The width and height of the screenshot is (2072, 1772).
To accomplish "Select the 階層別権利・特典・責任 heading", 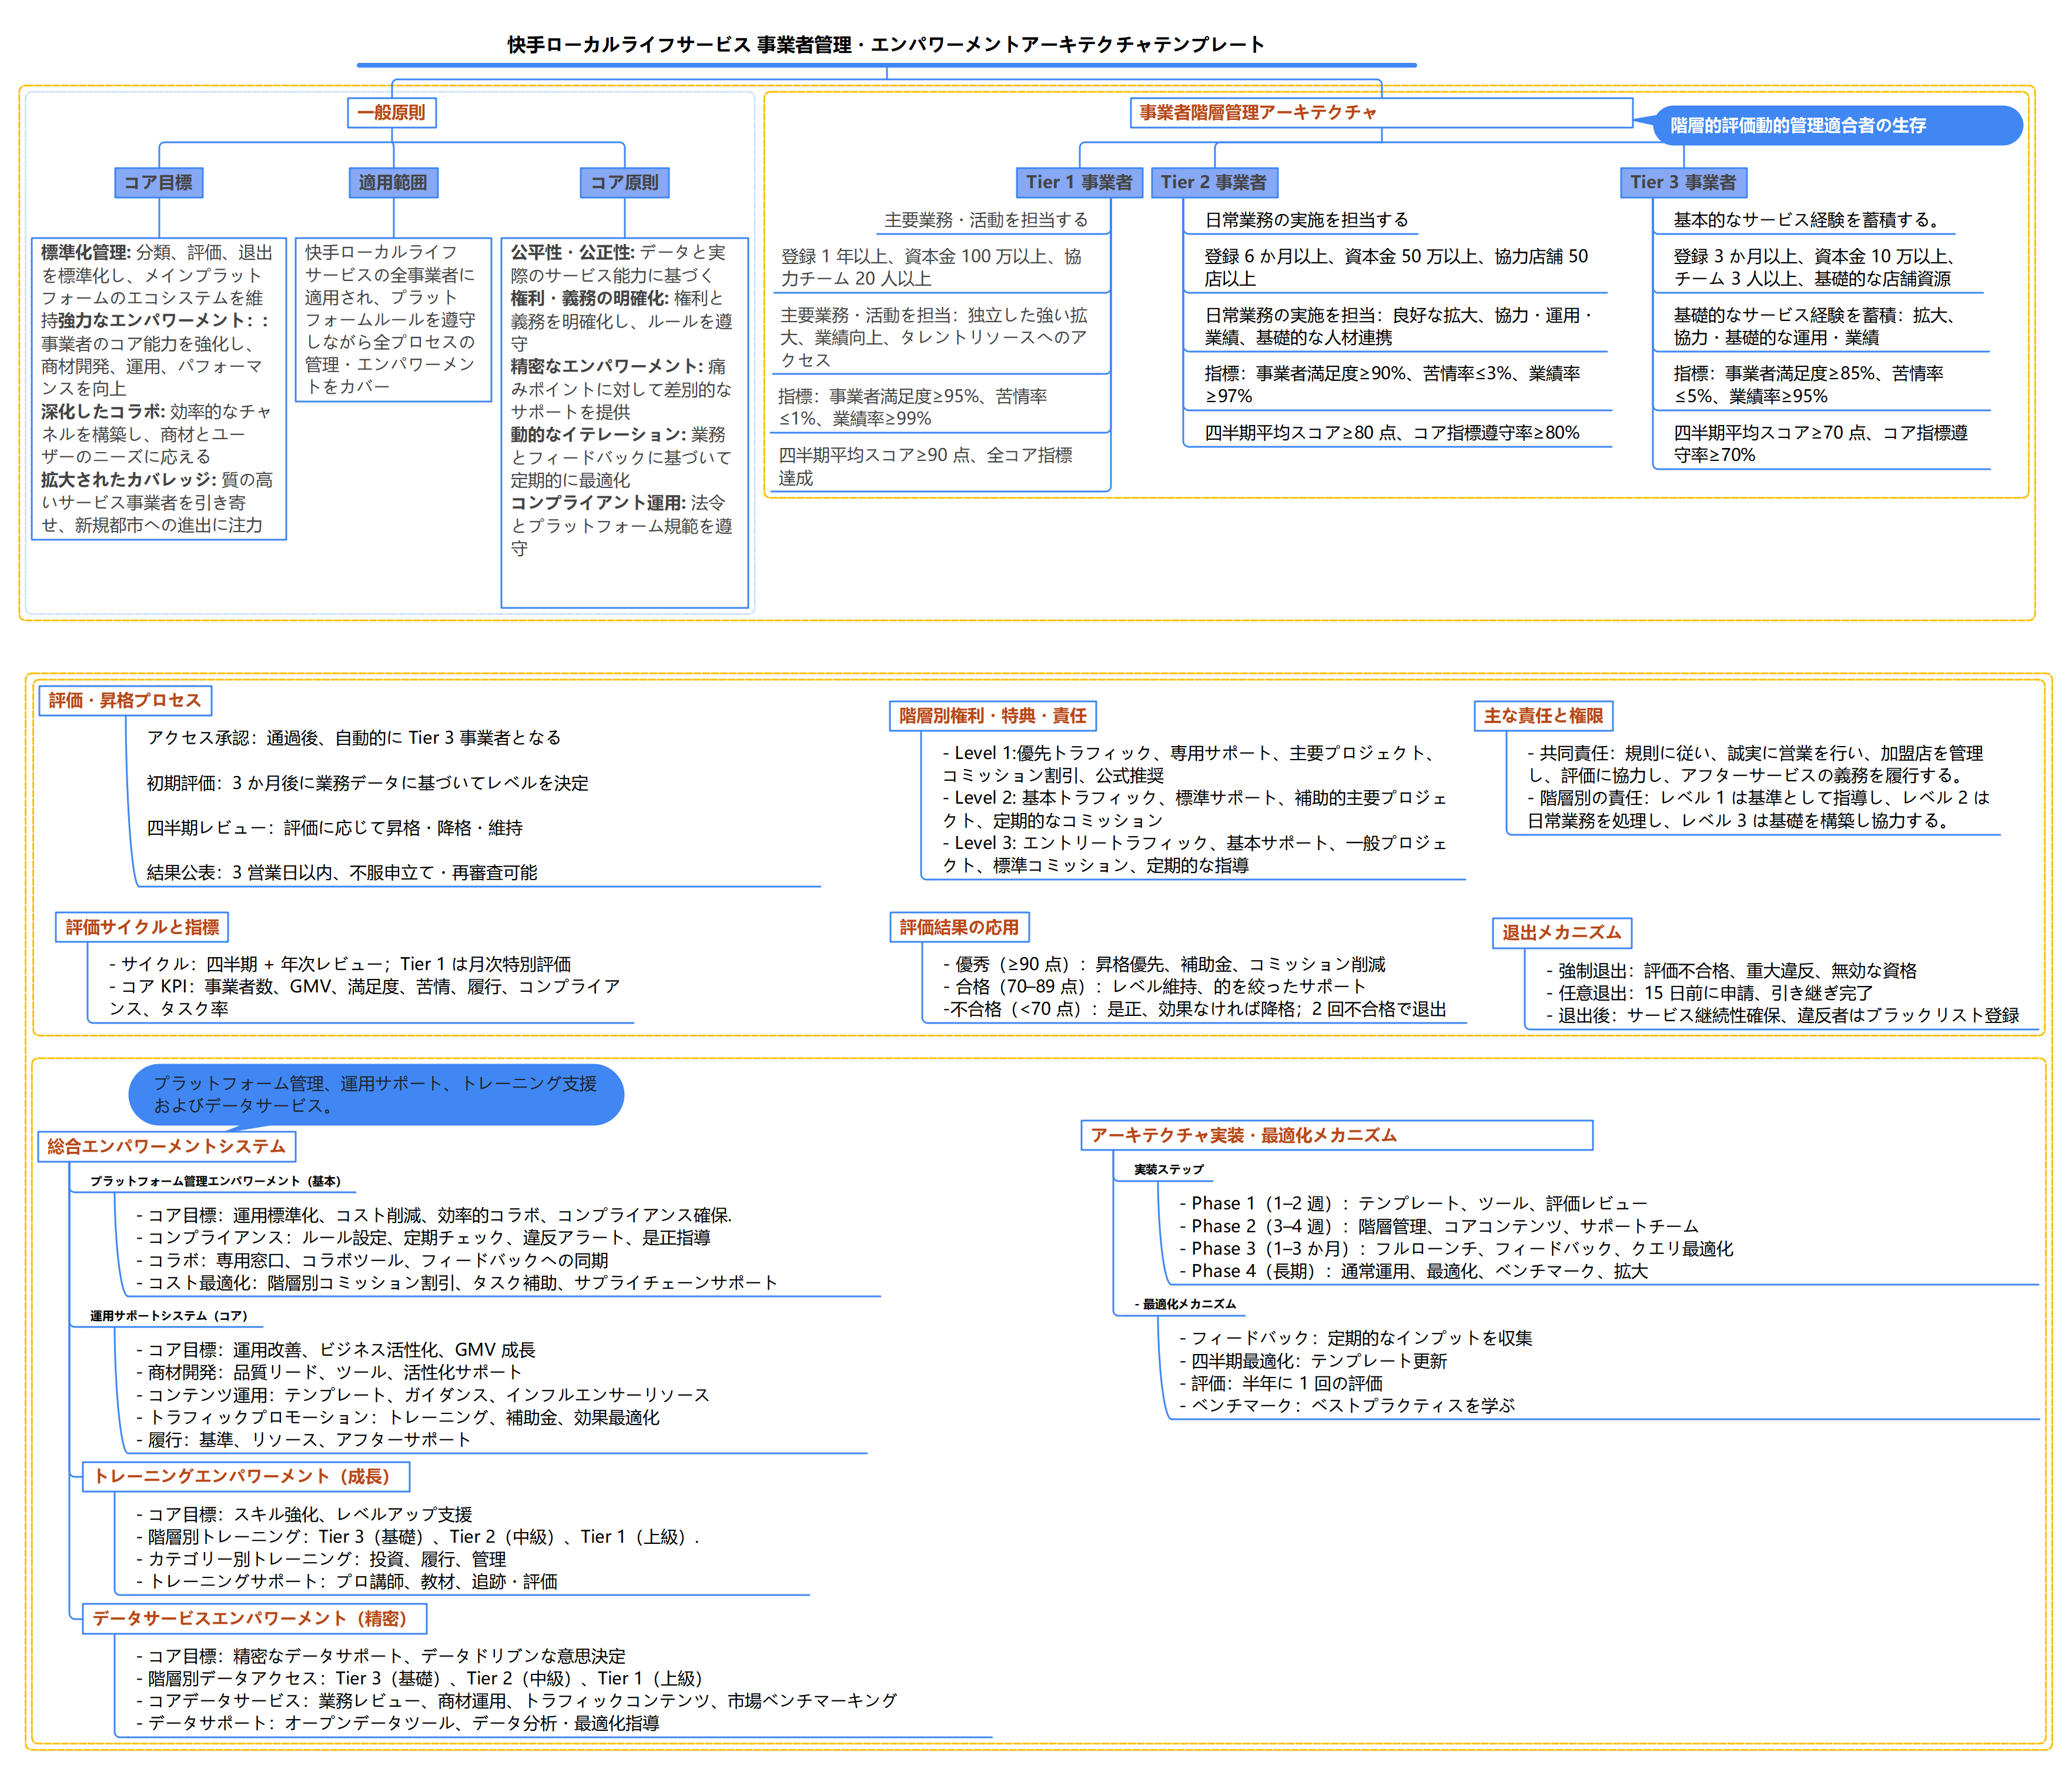I will coord(992,715).
